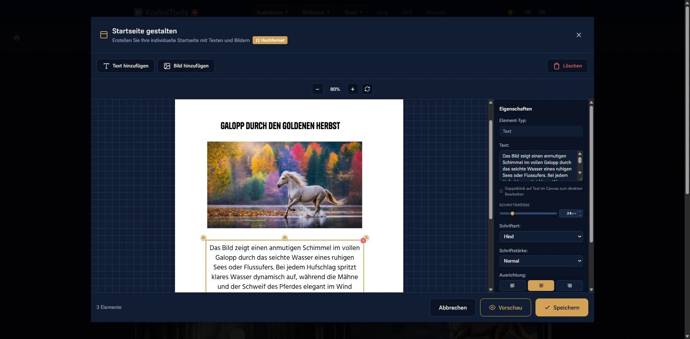The width and height of the screenshot is (690, 339).
Task: Switch language to DE
Action: [x=528, y=13]
